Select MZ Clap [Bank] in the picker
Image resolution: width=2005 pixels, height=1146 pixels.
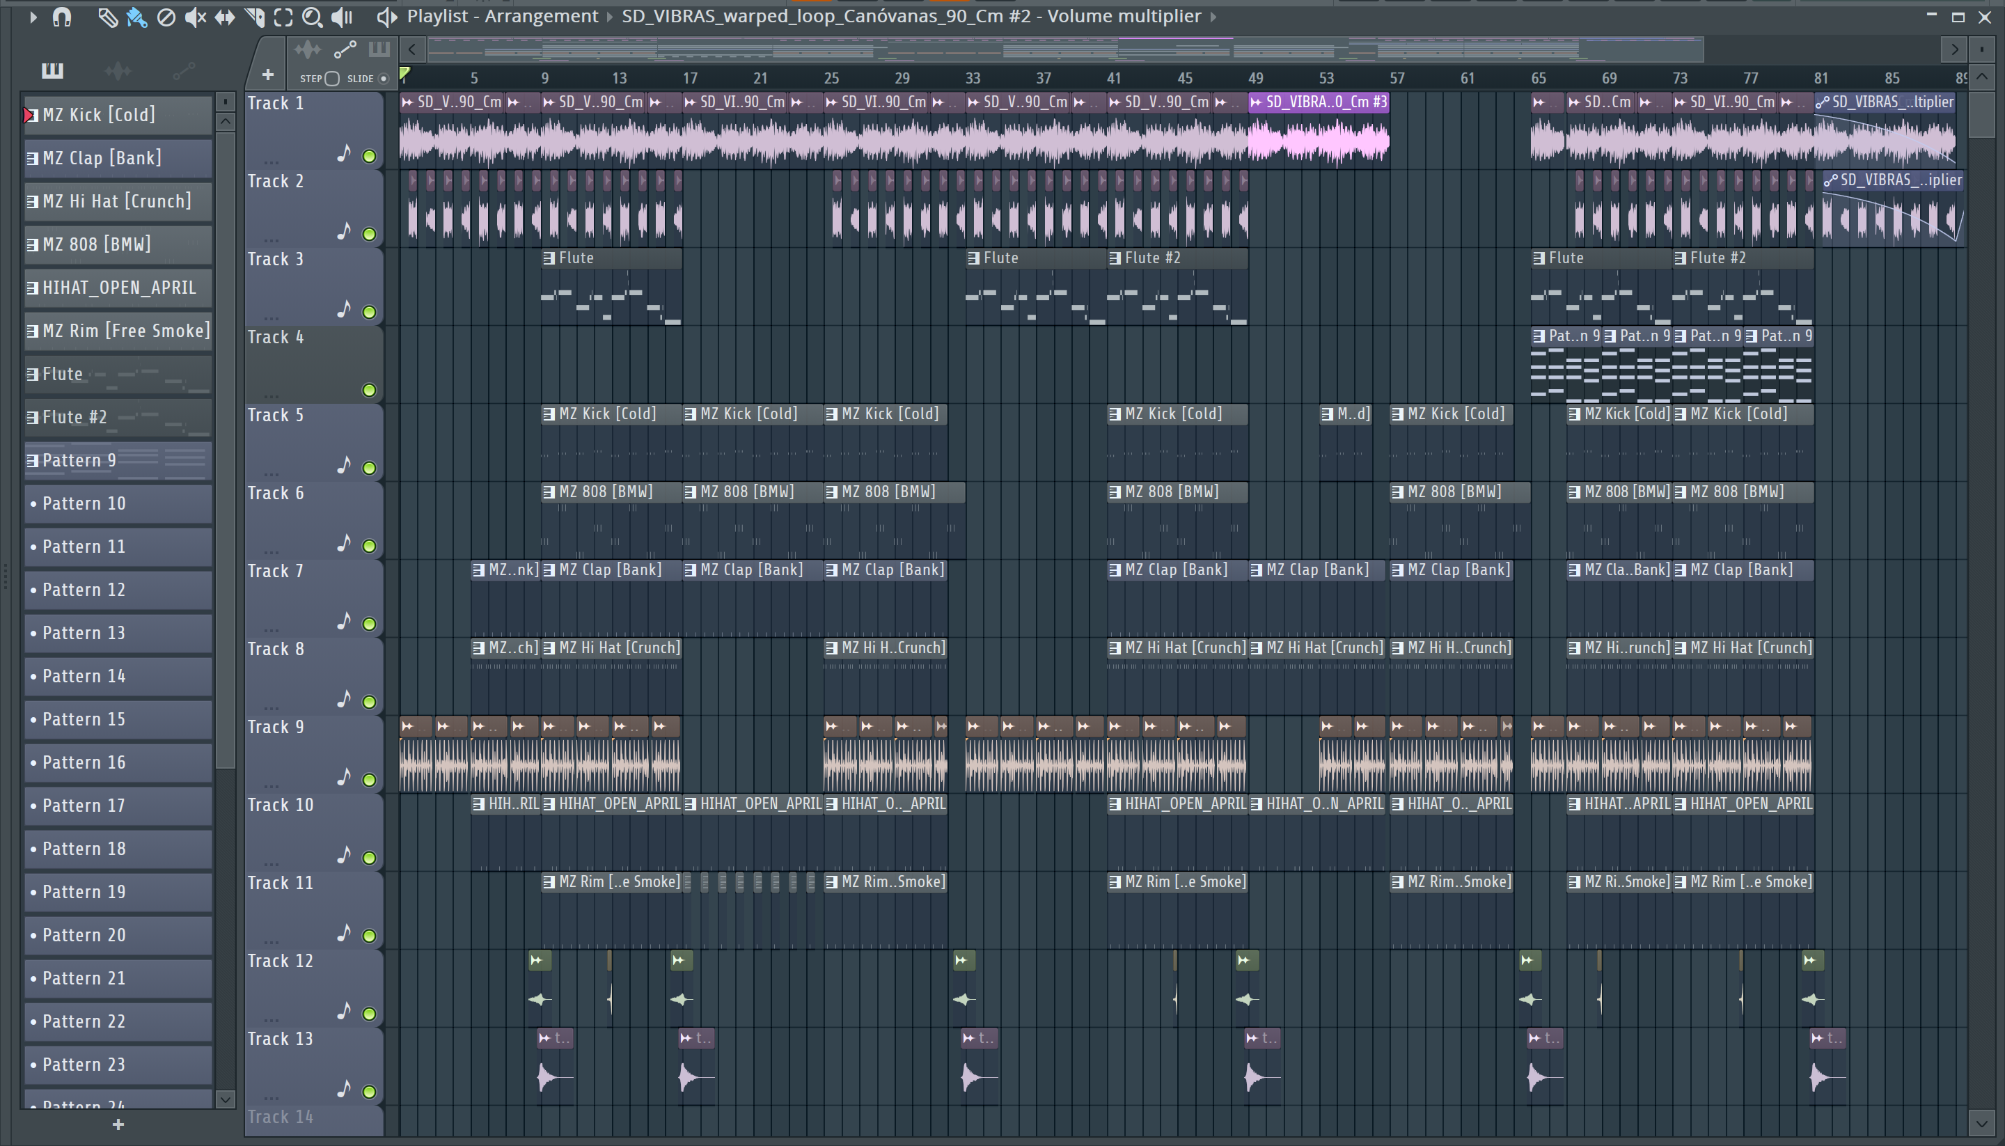point(118,158)
